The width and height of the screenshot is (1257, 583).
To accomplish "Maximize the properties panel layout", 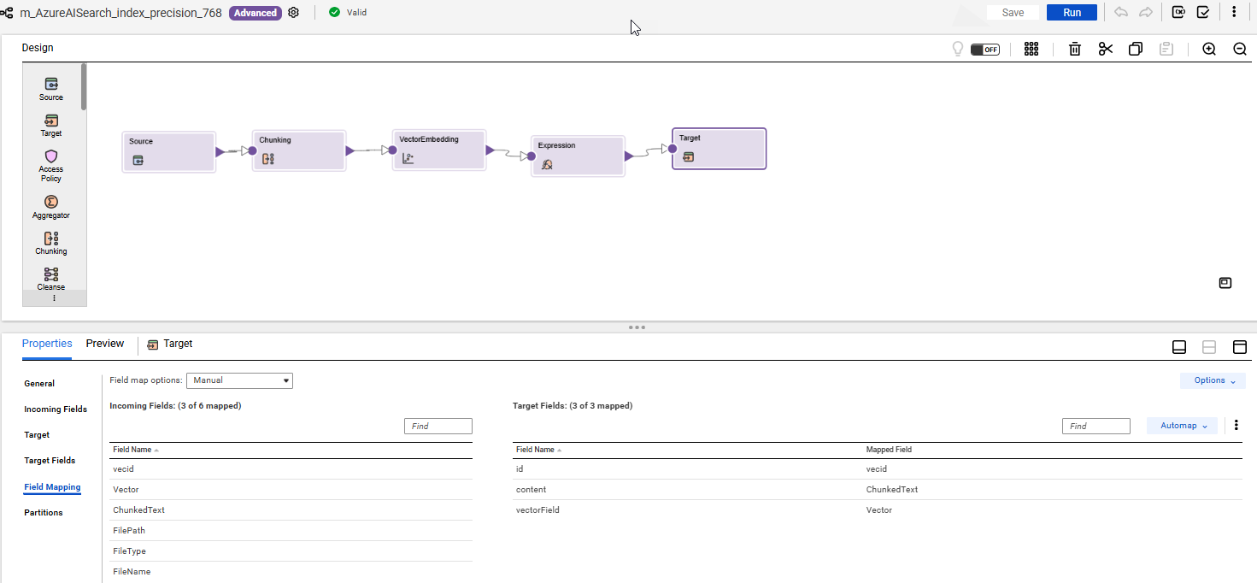I will tap(1240, 347).
